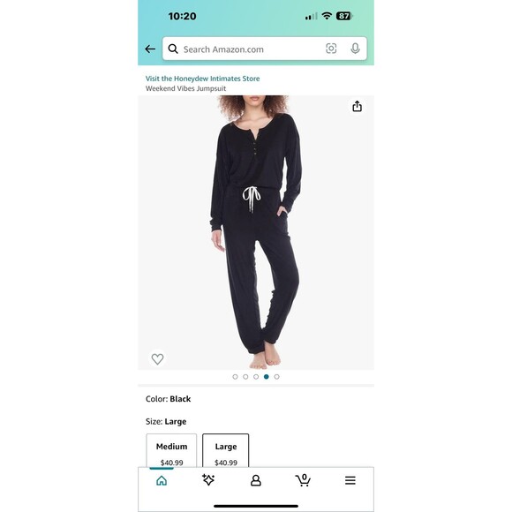Select the Large size option
This screenshot has height=512, width=512.
[x=226, y=450]
